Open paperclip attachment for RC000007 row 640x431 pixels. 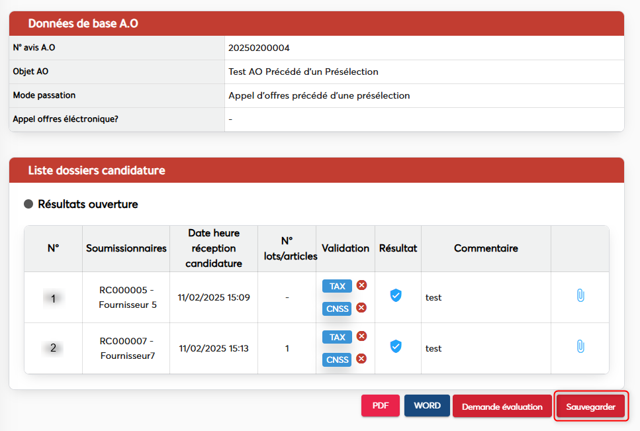(x=580, y=346)
